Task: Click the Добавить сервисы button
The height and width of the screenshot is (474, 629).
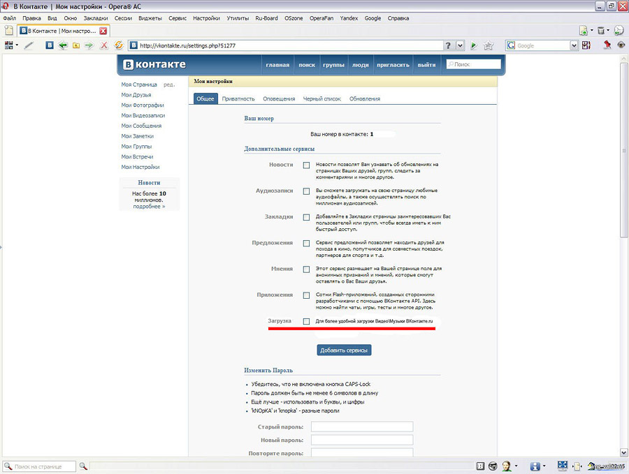Action: click(x=344, y=350)
